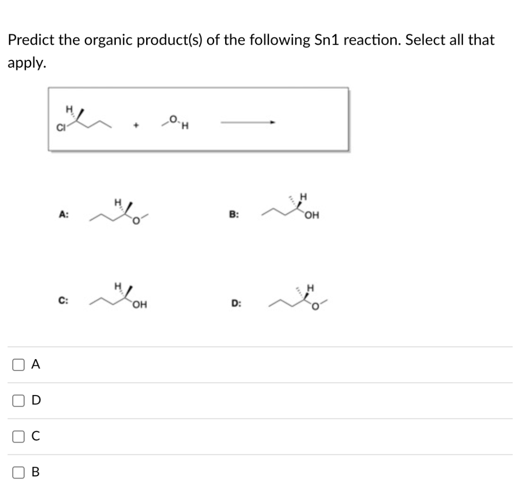Screen dimensions: 525x500
Task: Check the answer checkbox labeled A
Action: [x=18, y=364]
